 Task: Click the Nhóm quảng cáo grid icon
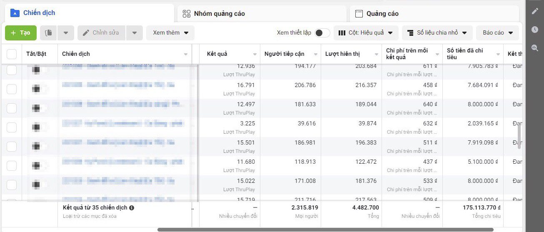click(x=187, y=14)
